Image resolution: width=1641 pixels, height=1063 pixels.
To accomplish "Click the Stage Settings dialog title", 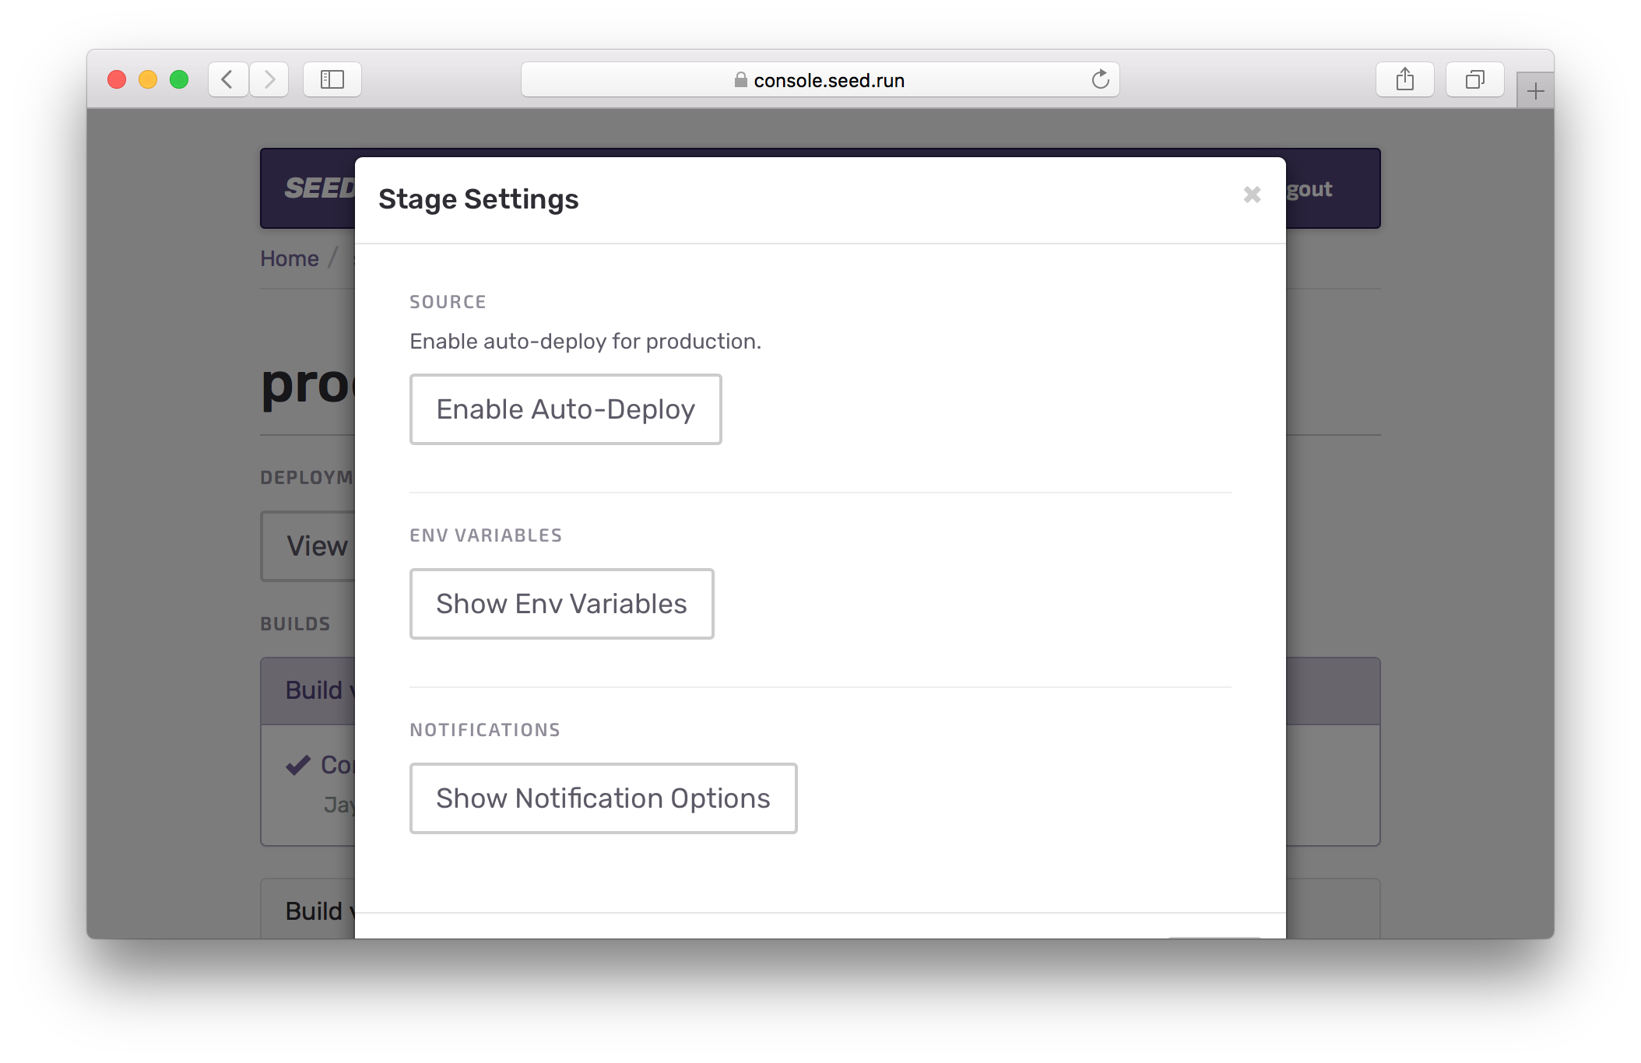I will [x=478, y=199].
